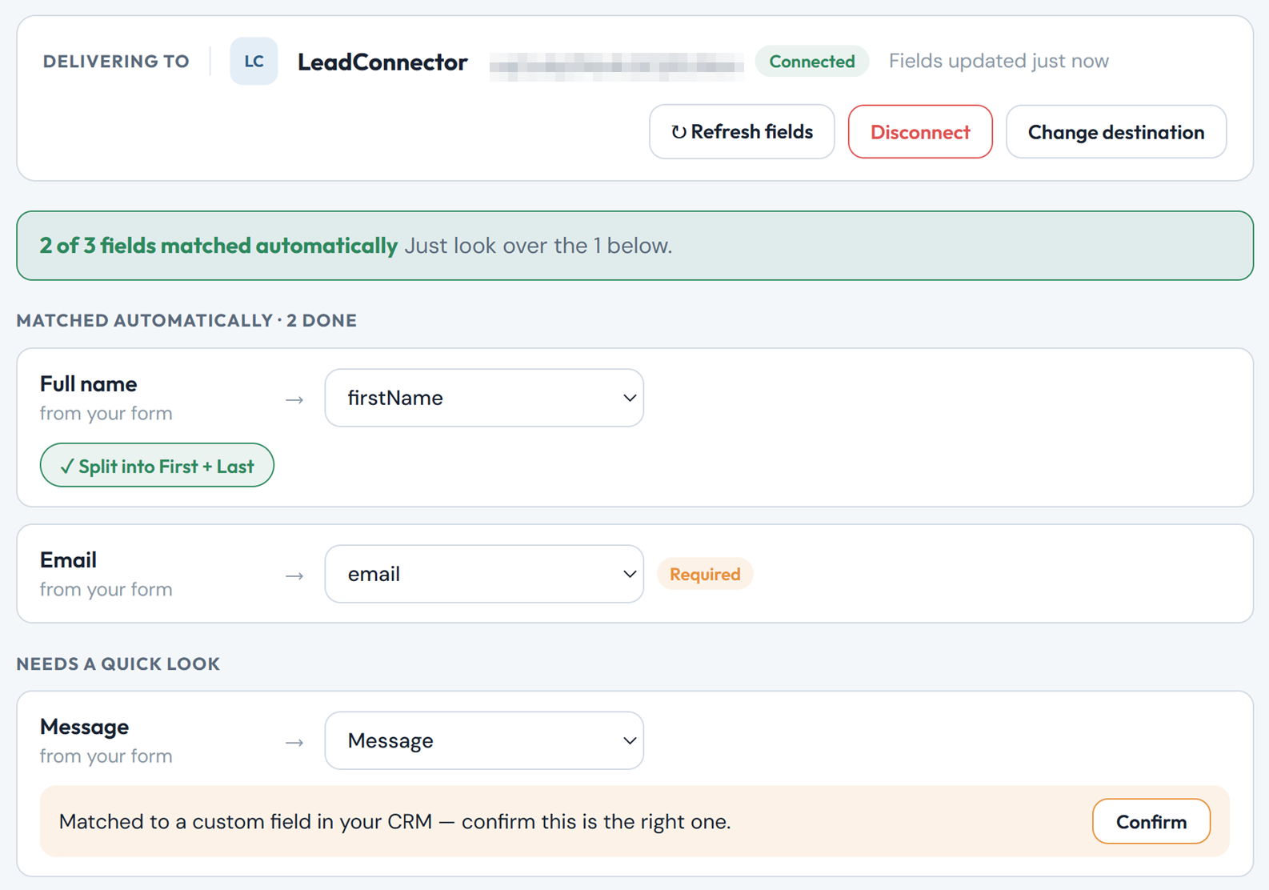Open Change destination
The image size is (1269, 890).
(x=1116, y=132)
